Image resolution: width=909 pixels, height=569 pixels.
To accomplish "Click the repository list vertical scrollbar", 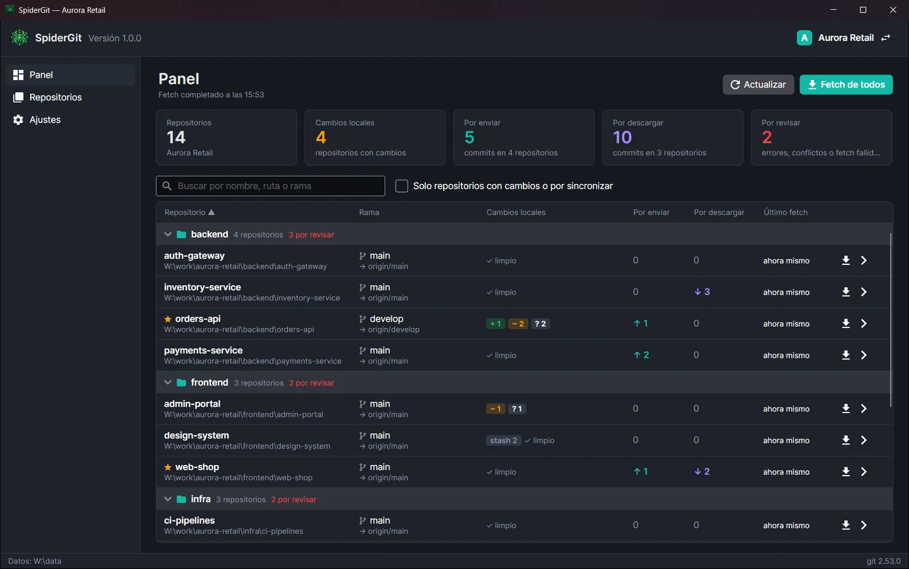I will 890,320.
